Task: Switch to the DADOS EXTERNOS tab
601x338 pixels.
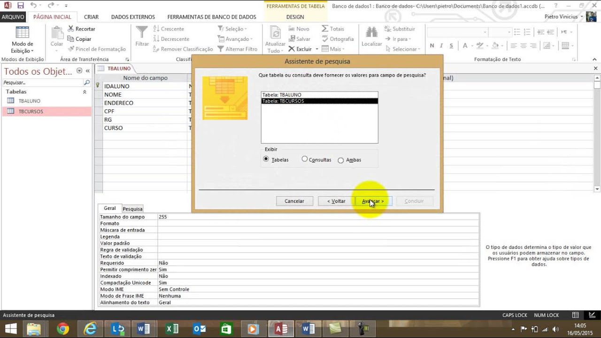Action: (133, 17)
